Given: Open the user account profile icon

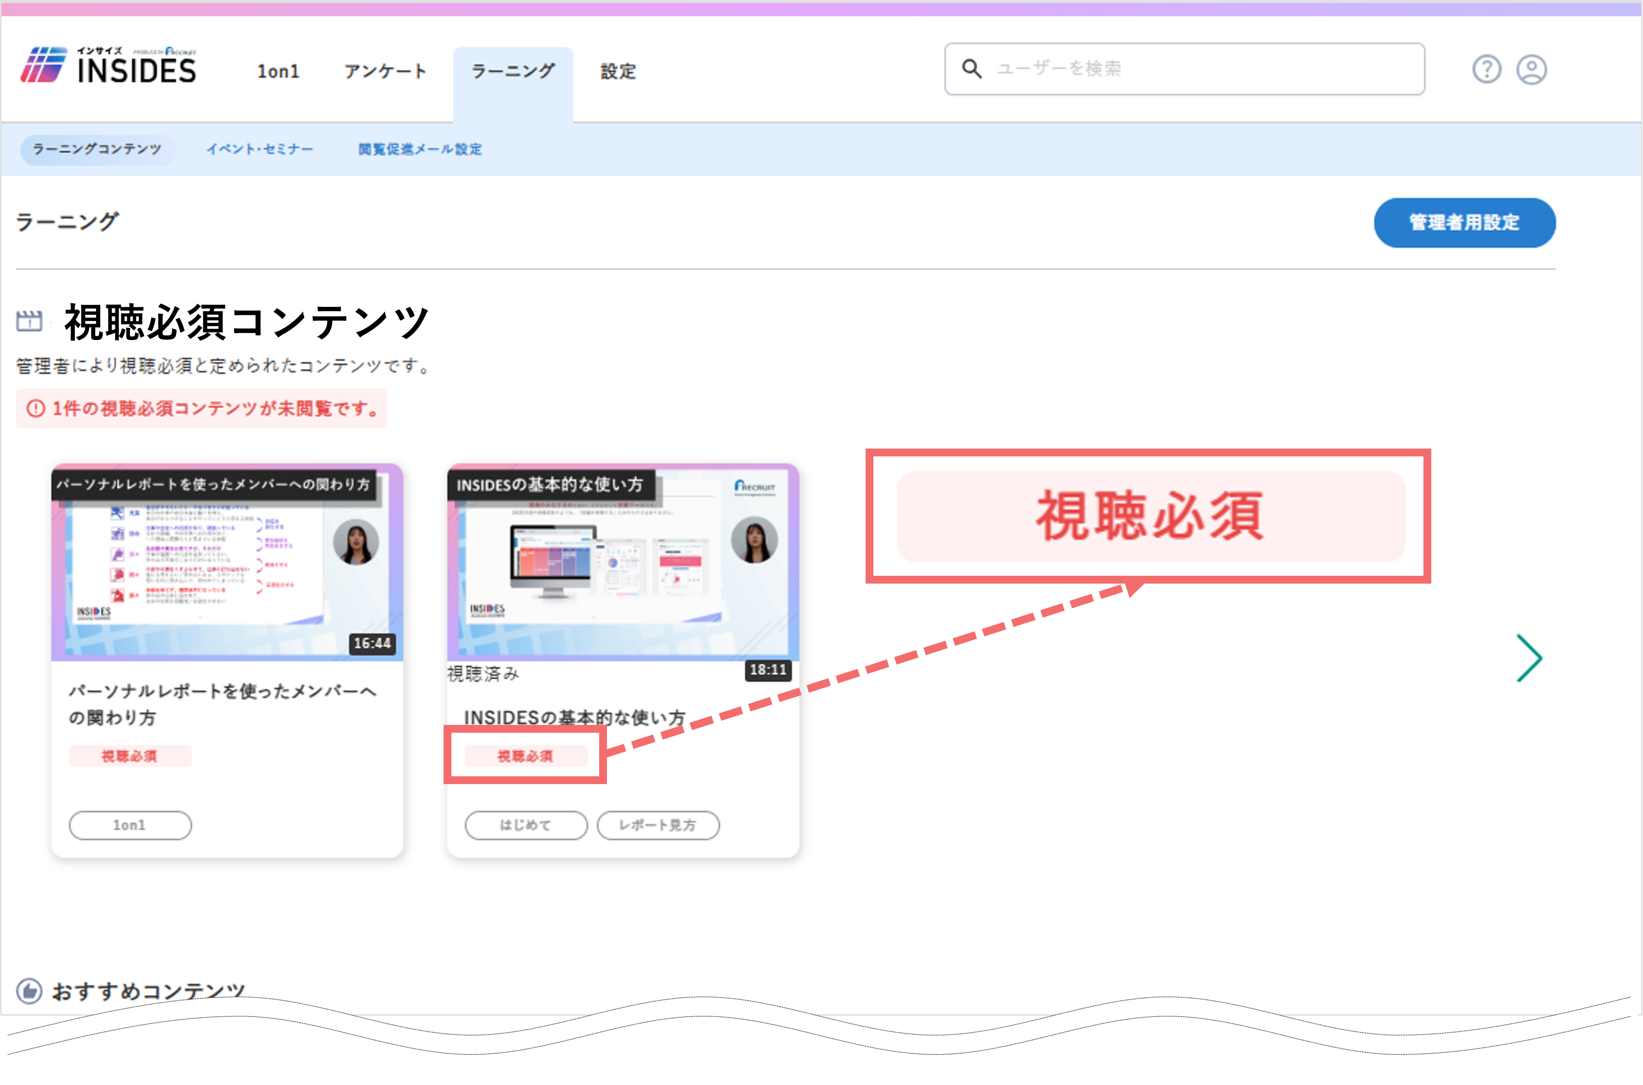Looking at the screenshot, I should [1531, 69].
